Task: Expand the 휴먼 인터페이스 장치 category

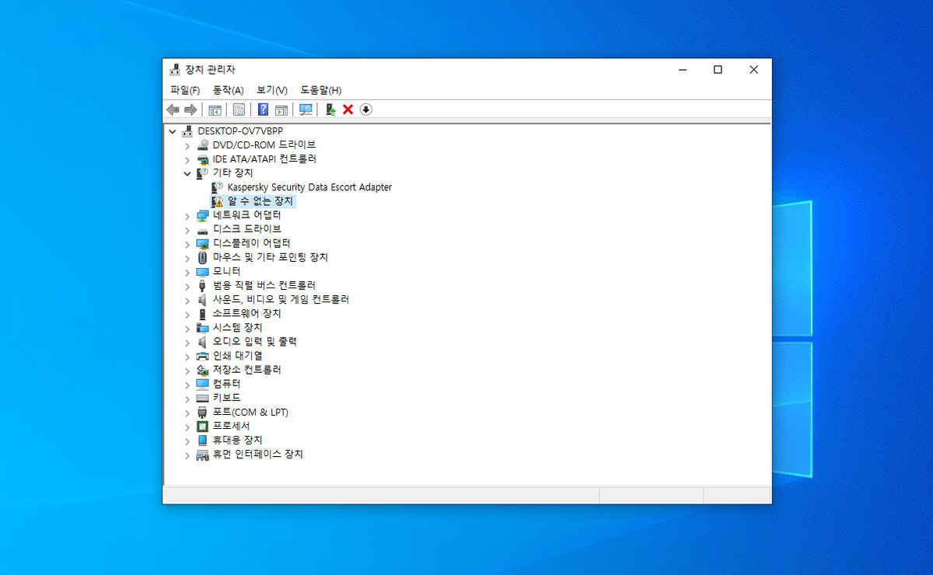Action: pyautogui.click(x=187, y=455)
